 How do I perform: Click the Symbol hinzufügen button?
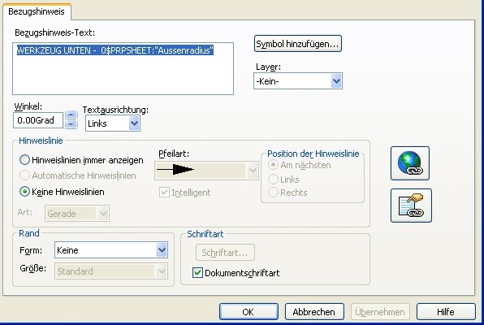297,44
